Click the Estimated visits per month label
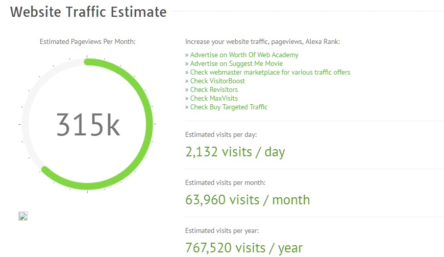Image resolution: width=444 pixels, height=257 pixels. 226,183
